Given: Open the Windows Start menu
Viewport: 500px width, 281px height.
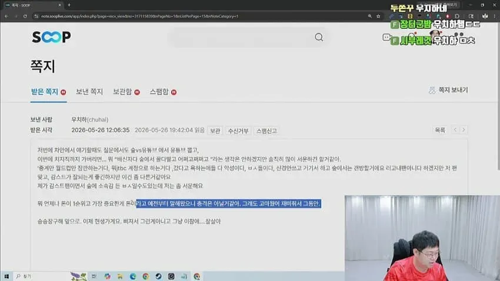Looking at the screenshot, I should pos(6,276).
